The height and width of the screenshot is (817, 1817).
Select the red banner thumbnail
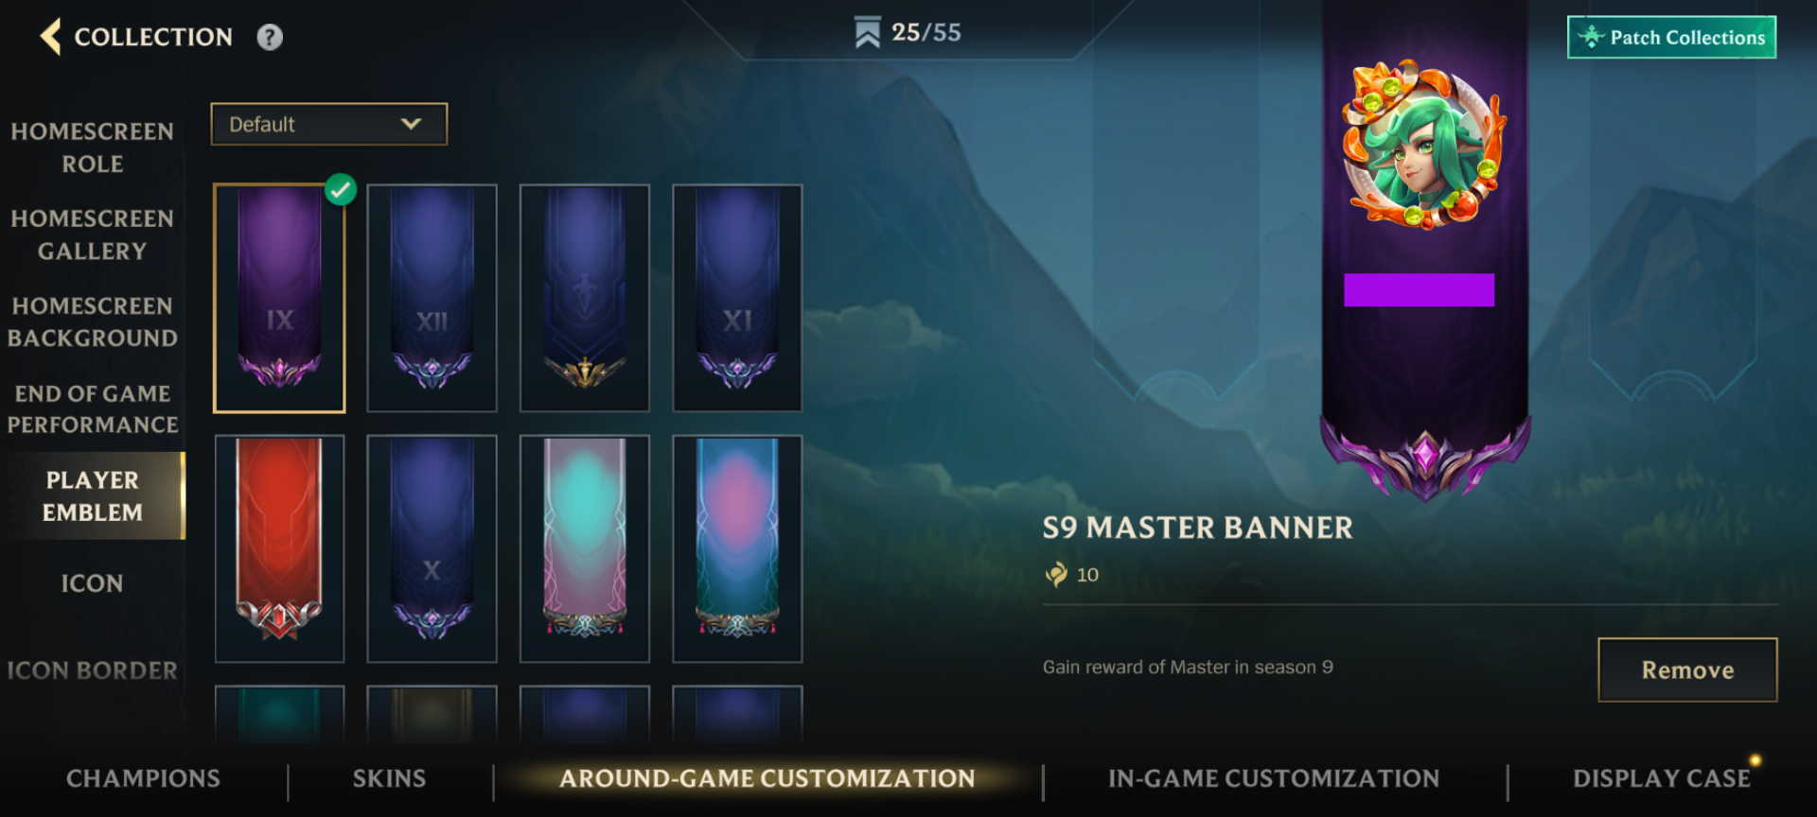[x=279, y=548]
